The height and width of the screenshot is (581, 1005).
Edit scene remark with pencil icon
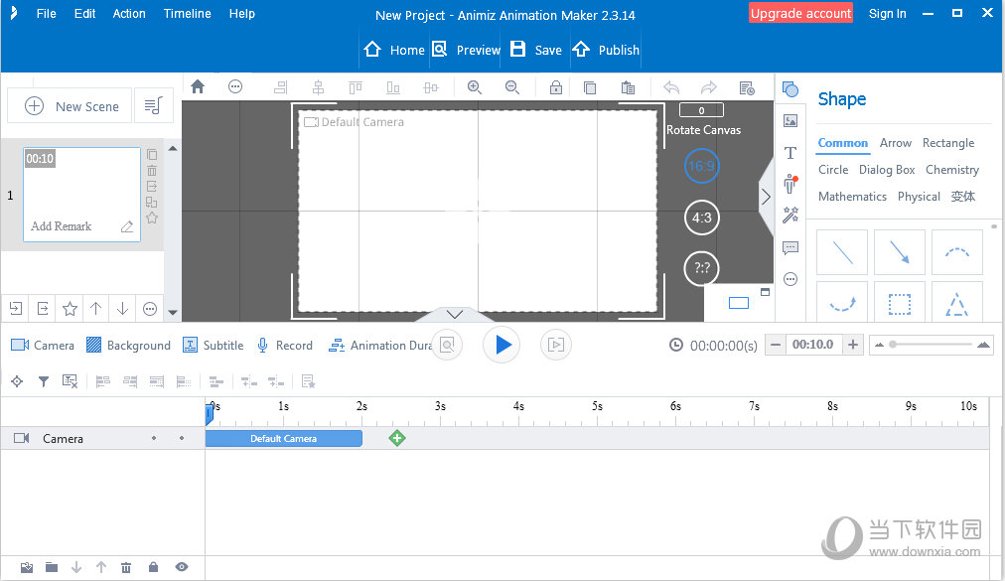[x=127, y=226]
